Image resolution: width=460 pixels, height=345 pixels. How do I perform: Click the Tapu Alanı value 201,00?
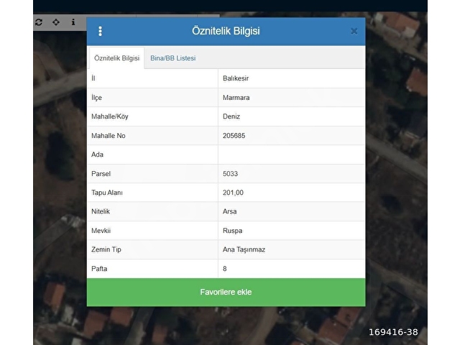(233, 193)
